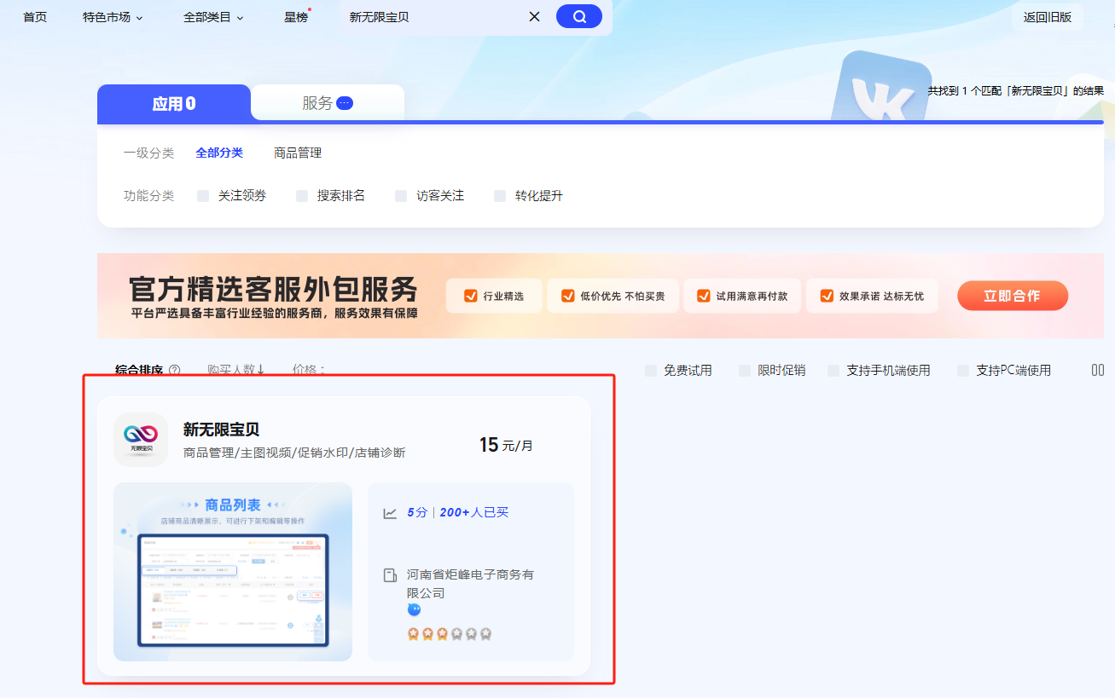The height and width of the screenshot is (698, 1115).
Task: Check the 限时促销 filter
Action: pos(745,371)
